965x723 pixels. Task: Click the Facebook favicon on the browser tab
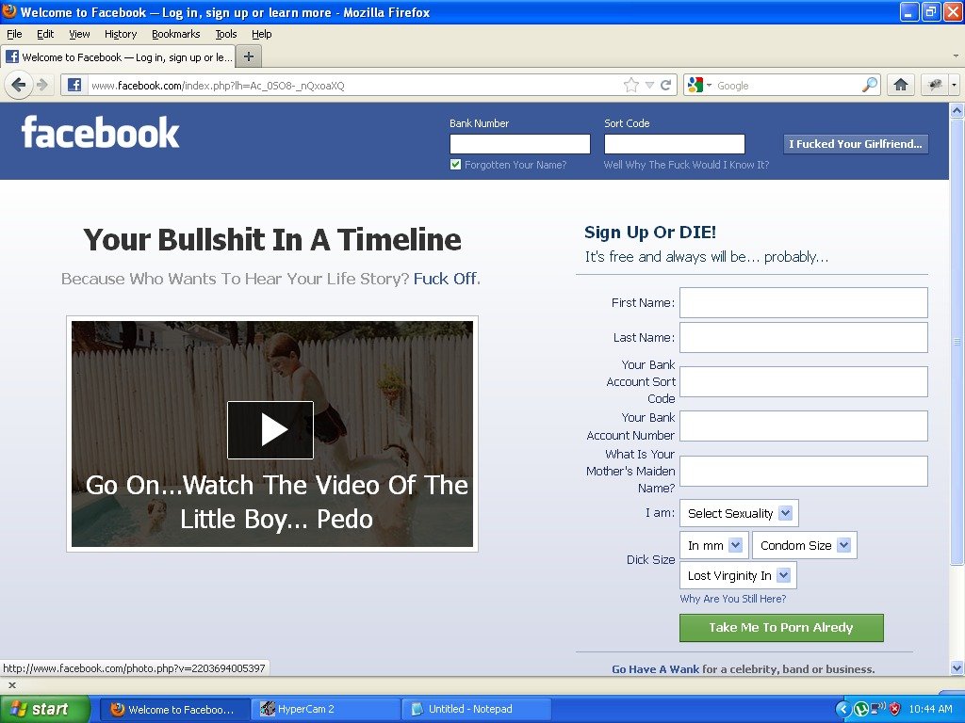pos(12,57)
